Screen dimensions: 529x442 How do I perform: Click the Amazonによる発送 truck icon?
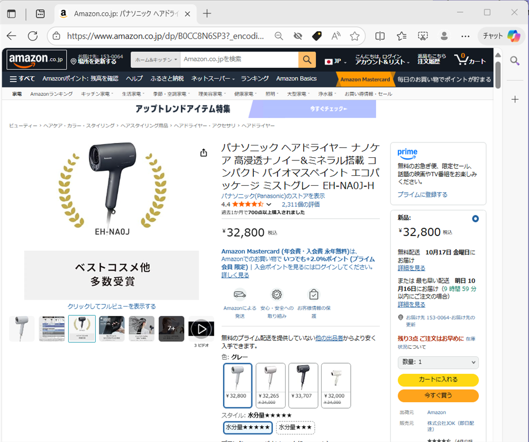point(240,295)
